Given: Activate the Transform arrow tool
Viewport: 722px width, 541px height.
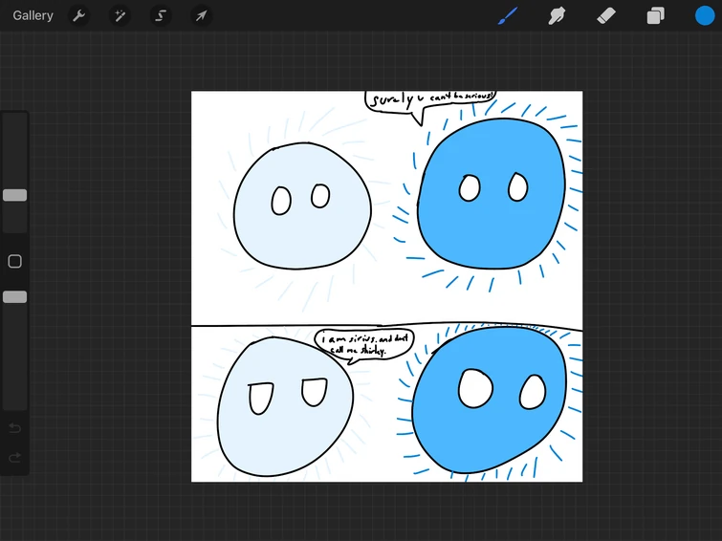Looking at the screenshot, I should 201,15.
